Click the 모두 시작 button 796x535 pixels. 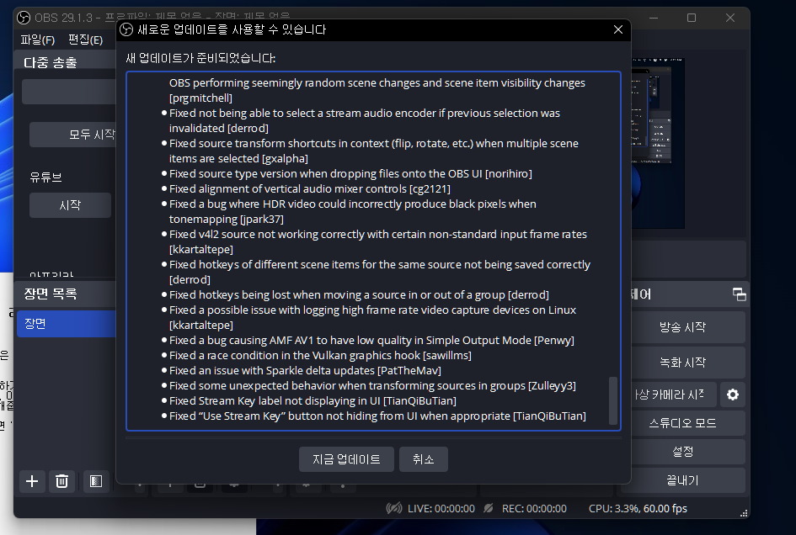point(73,135)
